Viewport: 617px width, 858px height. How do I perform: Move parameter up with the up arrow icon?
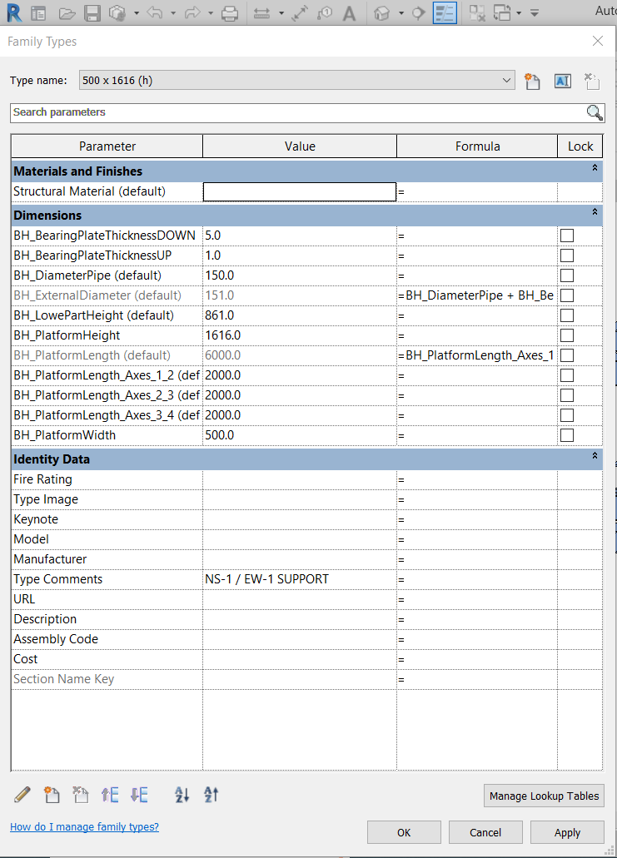coord(110,795)
